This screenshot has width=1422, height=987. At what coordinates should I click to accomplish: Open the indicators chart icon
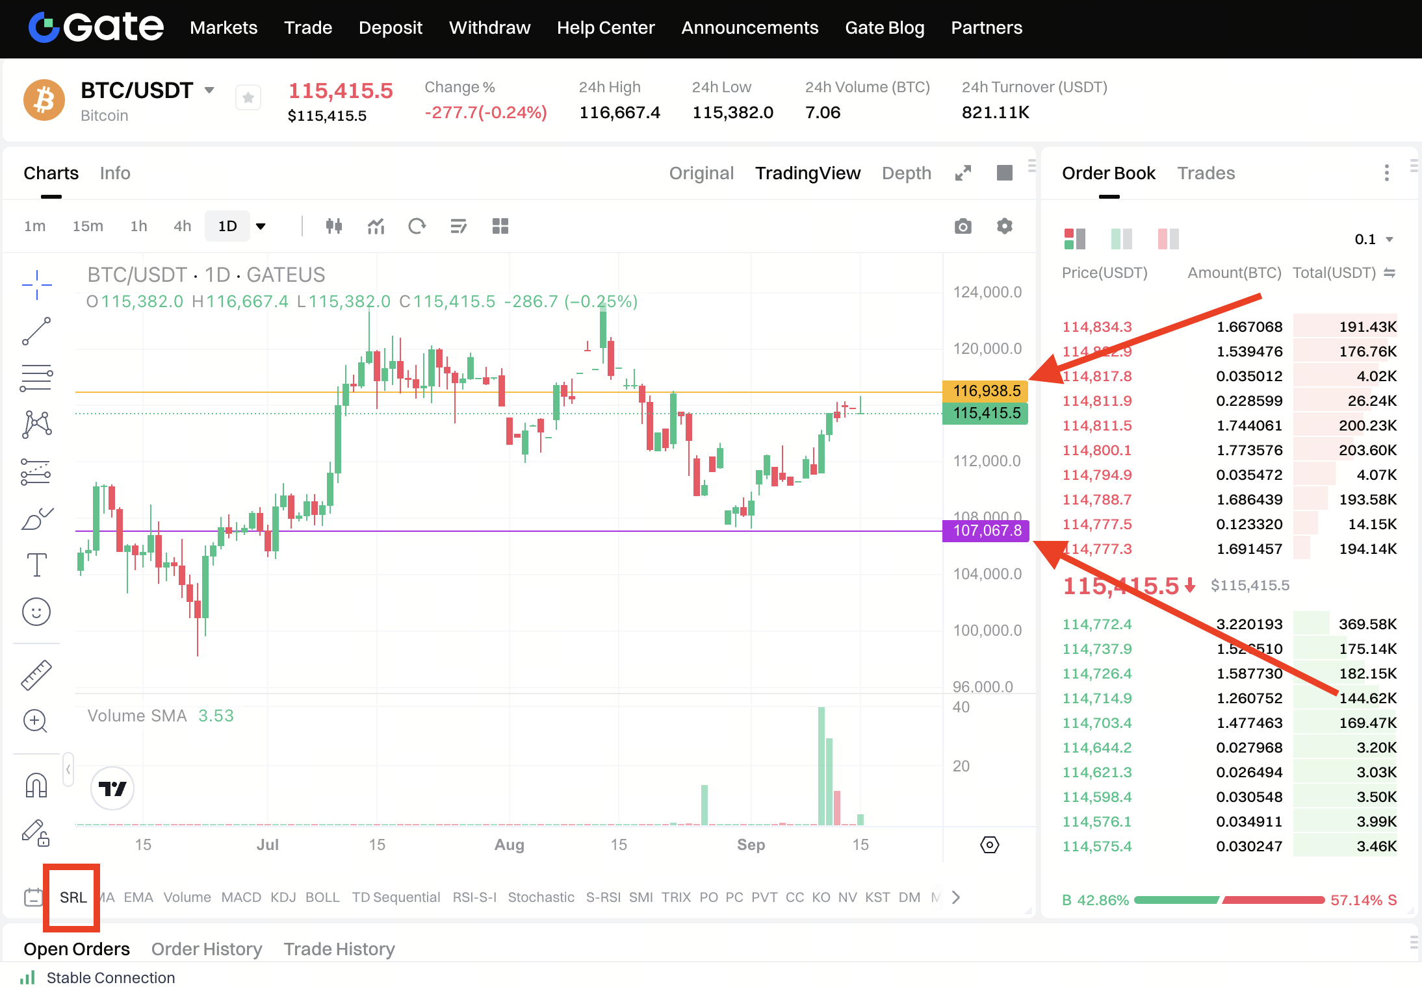tap(376, 226)
